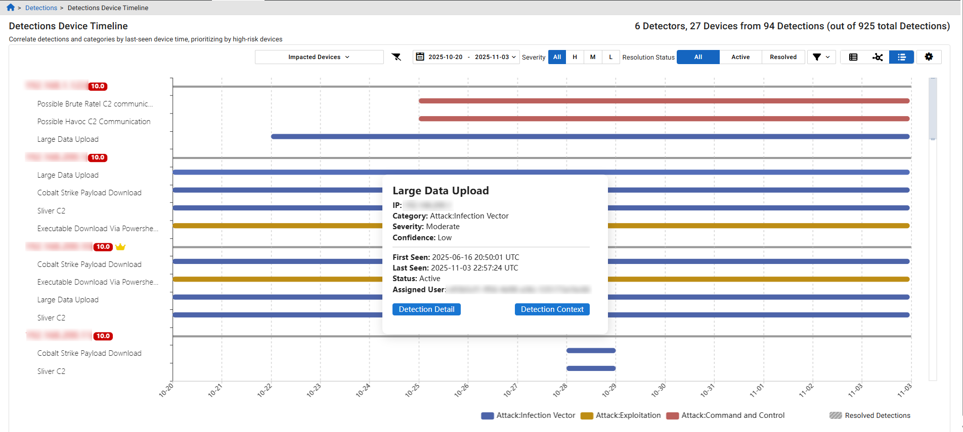
Task: Switch to table view icon
Action: tap(853, 57)
